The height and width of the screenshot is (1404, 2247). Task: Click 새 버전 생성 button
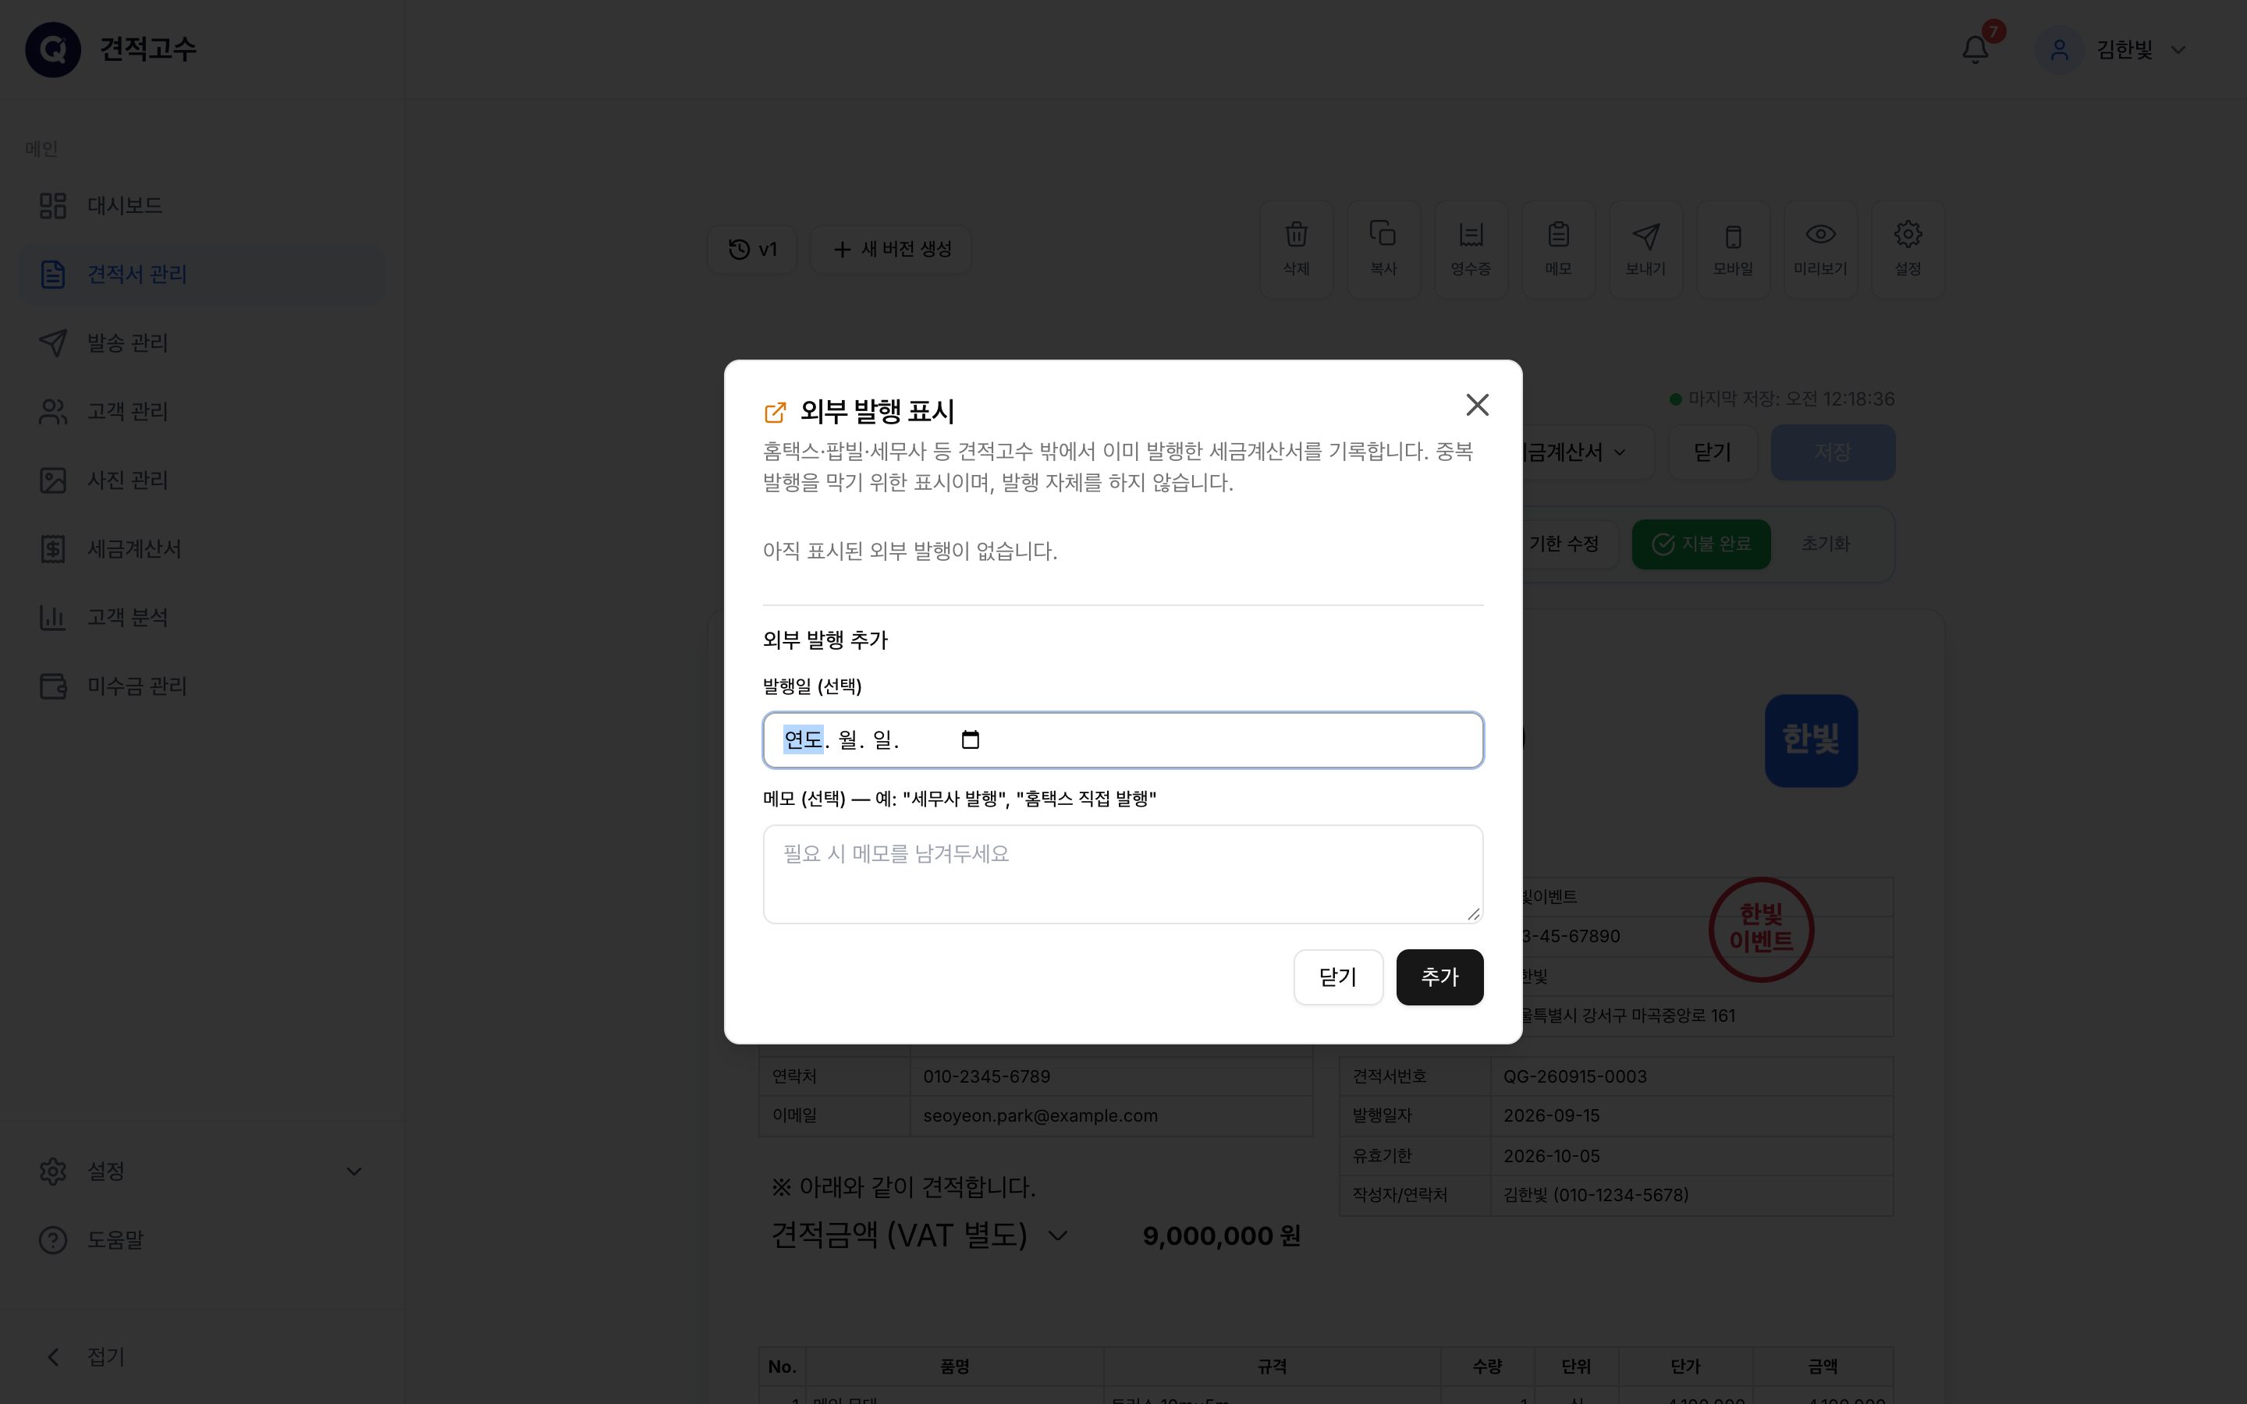(891, 249)
